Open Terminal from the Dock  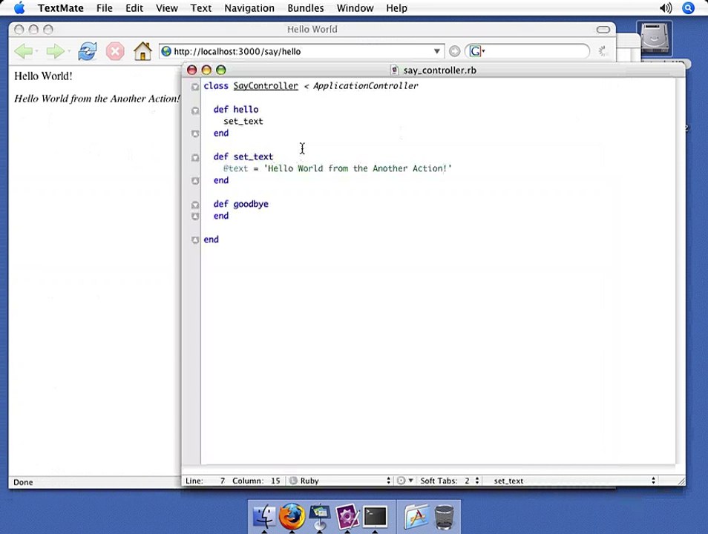[376, 516]
